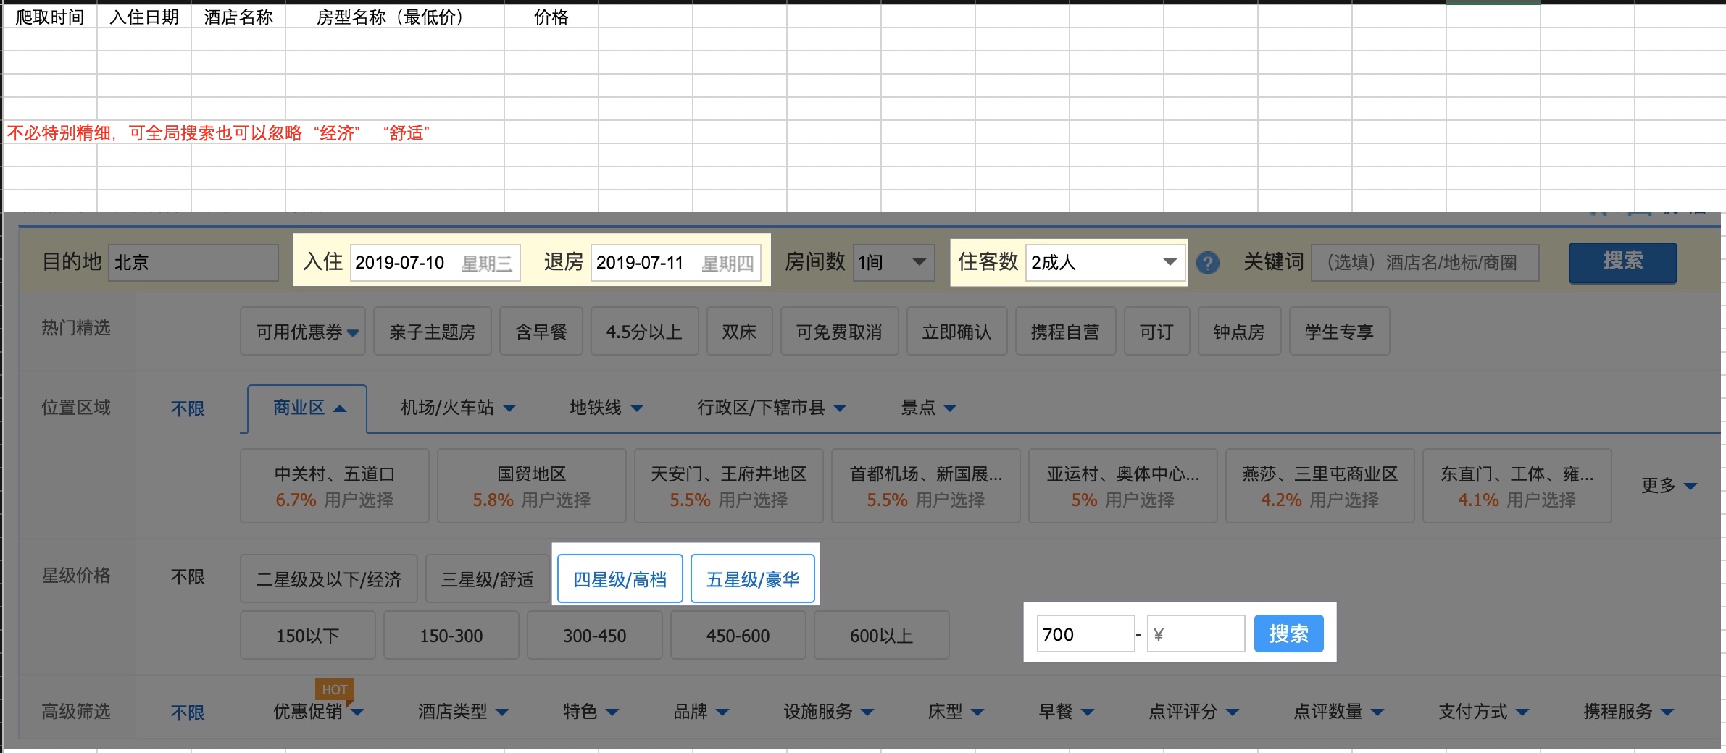Select 不限 in the 位置区域 row
Screen dimensions: 1726x753
point(188,408)
